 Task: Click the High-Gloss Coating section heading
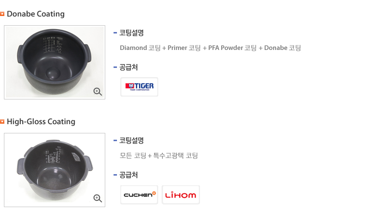pos(41,122)
